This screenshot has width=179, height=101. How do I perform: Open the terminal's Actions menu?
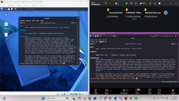click(28, 21)
